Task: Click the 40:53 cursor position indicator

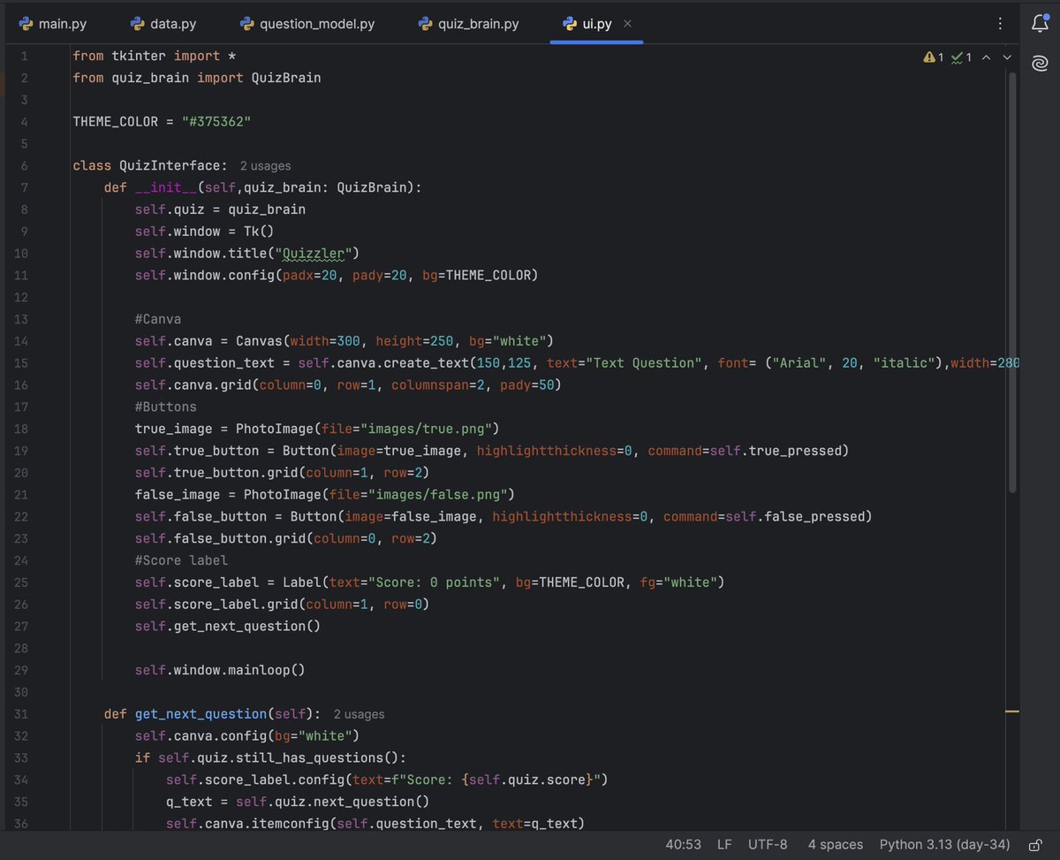Action: tap(683, 844)
